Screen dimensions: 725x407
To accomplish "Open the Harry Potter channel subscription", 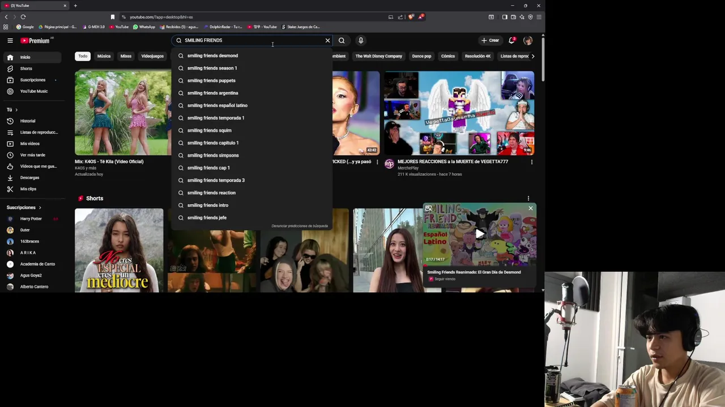I will tap(32, 219).
